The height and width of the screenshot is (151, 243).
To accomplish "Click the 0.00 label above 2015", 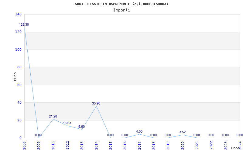I will [110, 135].
